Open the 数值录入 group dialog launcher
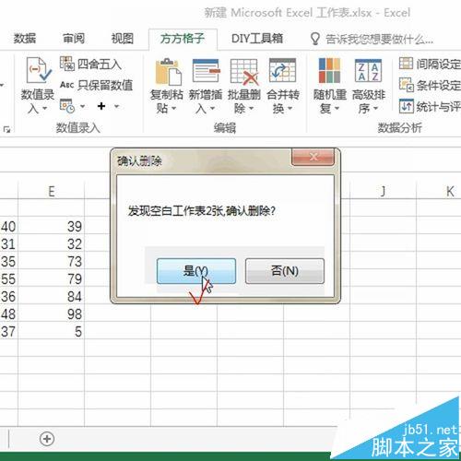Viewport: 461px width, 461px height. pyautogui.click(x=6, y=129)
